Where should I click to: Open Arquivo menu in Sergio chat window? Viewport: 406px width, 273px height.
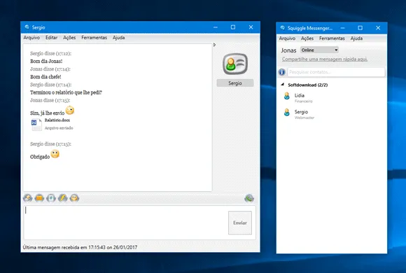pyautogui.click(x=31, y=38)
